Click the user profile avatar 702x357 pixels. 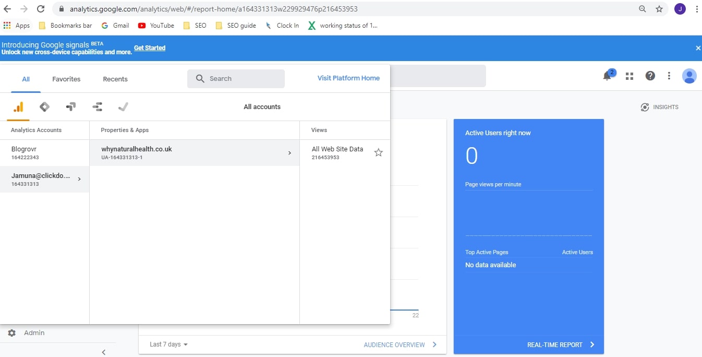coord(689,76)
